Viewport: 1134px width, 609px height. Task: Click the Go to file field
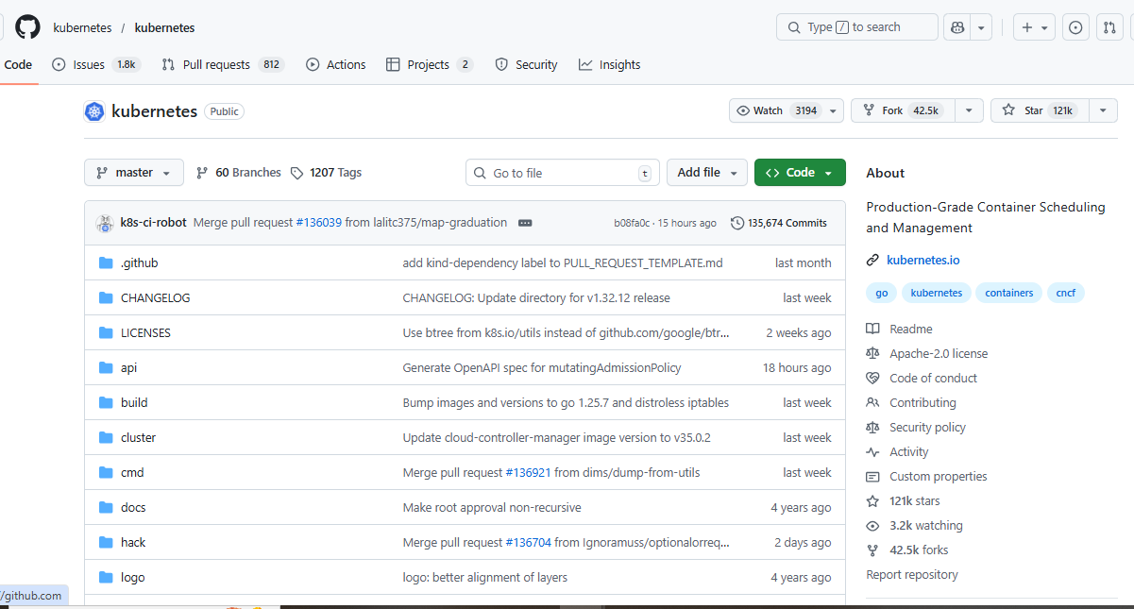coord(563,173)
